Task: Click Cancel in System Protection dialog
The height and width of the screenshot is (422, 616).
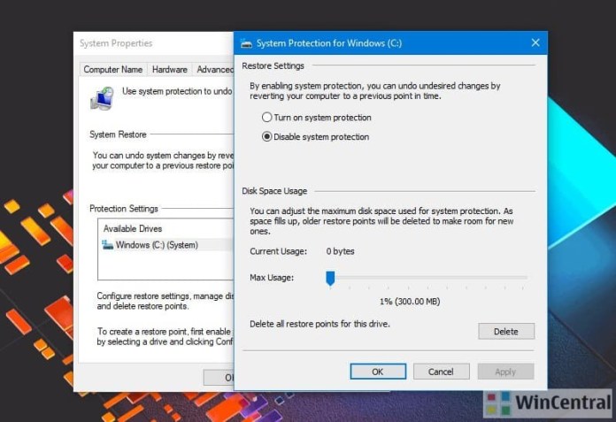Action: click(441, 372)
